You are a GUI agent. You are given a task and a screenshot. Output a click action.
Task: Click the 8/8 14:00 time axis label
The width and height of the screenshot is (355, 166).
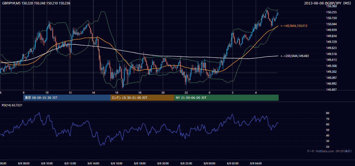coord(93,163)
